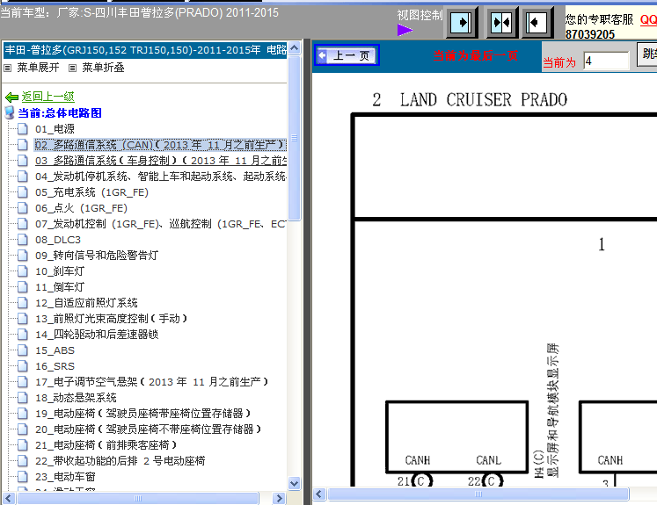The height and width of the screenshot is (505, 657).
Task: Open 15_ABS tree item
Action: pyautogui.click(x=55, y=350)
